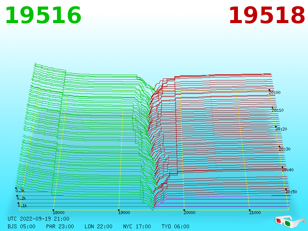Click the 20:40 time axis marker
Viewport: 308px width, 231px height.
(288, 170)
